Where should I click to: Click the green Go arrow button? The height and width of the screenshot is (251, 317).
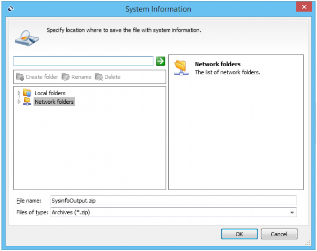[x=161, y=61]
